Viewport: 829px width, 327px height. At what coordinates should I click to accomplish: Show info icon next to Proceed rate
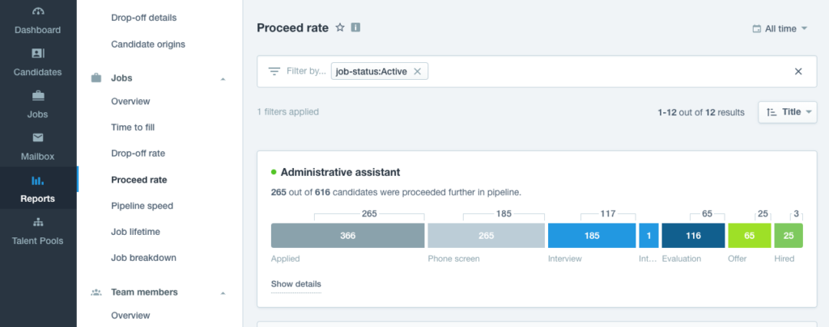356,27
